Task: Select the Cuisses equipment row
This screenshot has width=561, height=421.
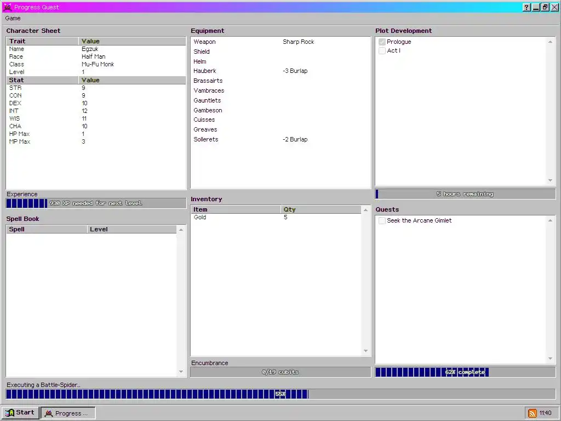Action: click(280, 120)
